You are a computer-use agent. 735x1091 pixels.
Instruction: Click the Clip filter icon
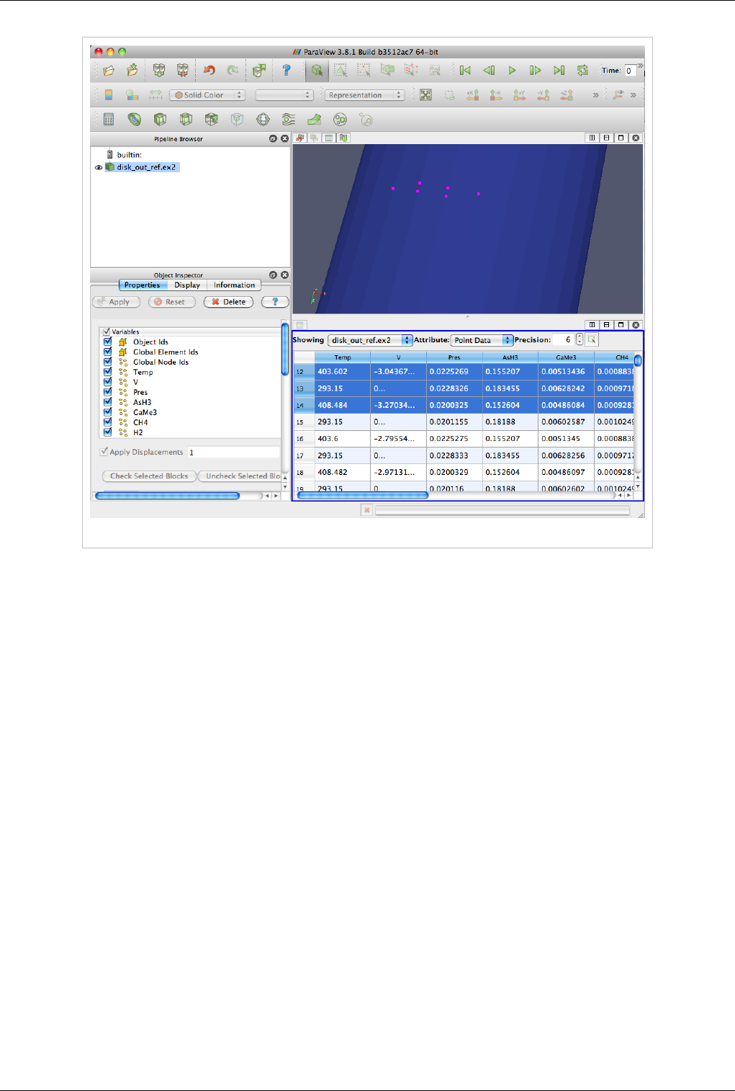click(160, 120)
